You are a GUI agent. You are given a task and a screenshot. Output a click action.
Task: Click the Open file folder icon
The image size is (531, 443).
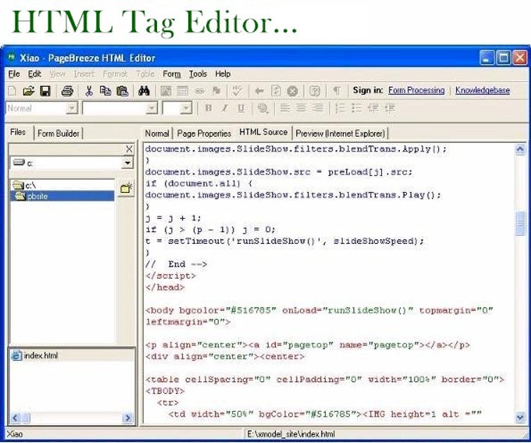[28, 91]
